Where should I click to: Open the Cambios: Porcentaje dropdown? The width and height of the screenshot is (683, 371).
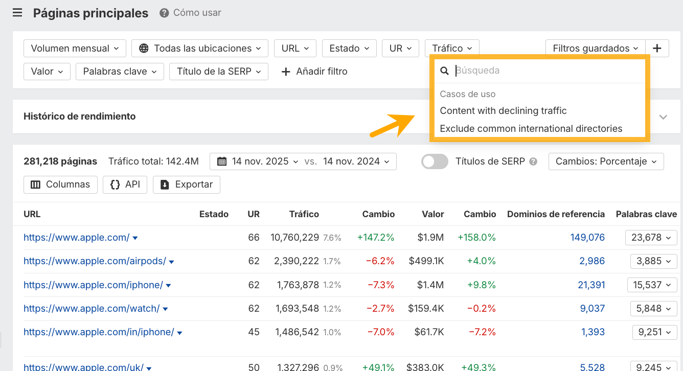tap(606, 161)
